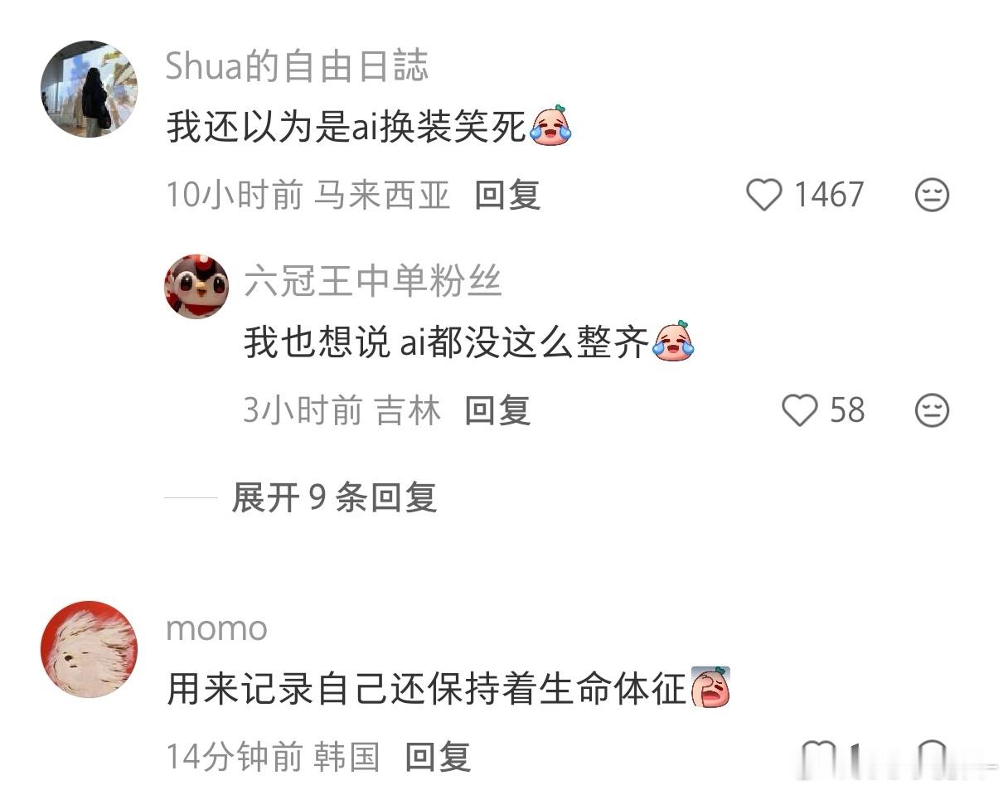Open 六冠王中单粉丝's avatar

point(197,287)
